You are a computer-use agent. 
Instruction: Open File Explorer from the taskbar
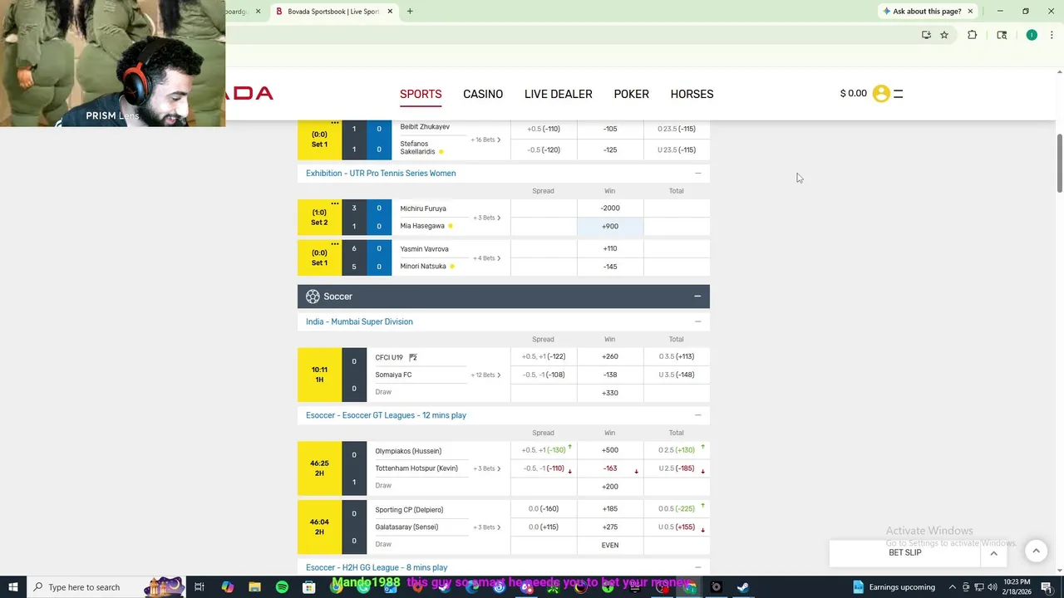(254, 587)
